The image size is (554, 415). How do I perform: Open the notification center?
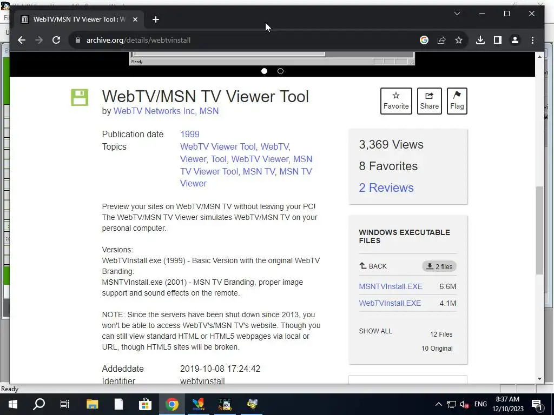(537, 404)
